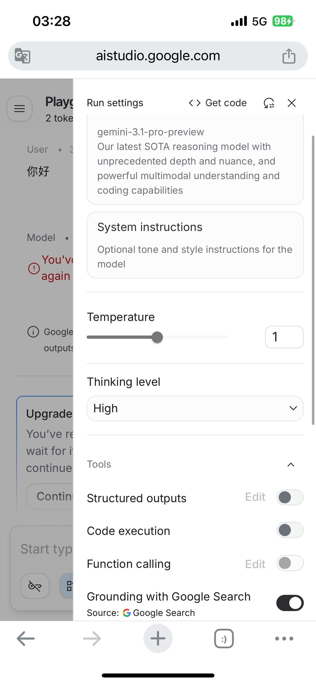
Task: Open a new tab with plus button
Action: click(158, 638)
